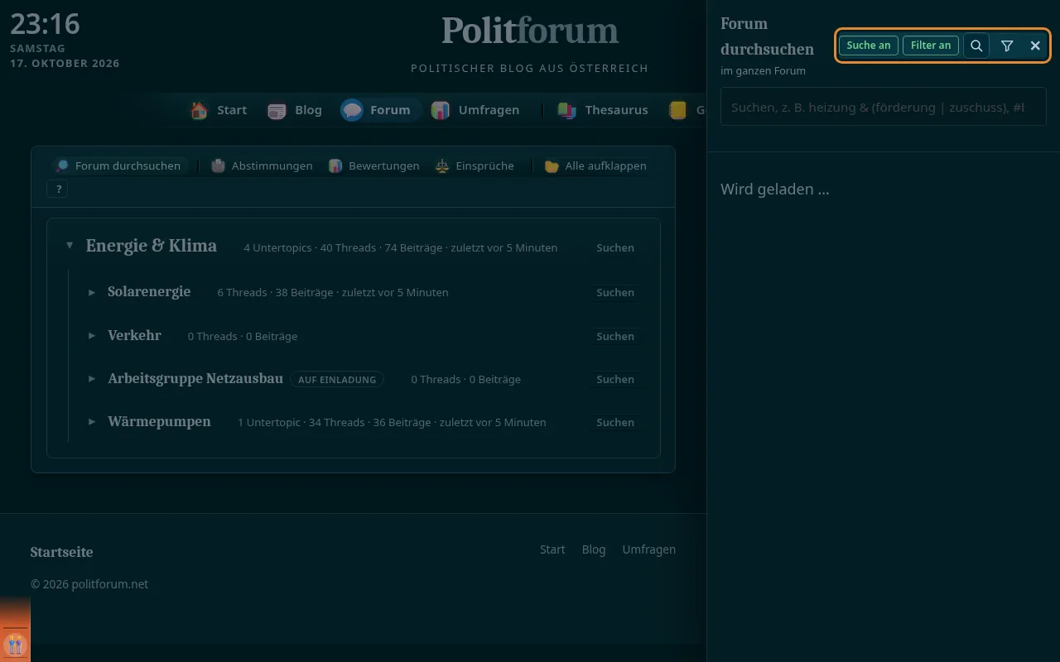Click the Startseite footer heading
This screenshot has width=1060, height=662.
(62, 553)
